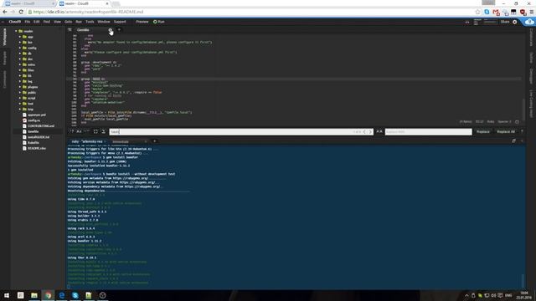
Task: Open the Window menu
Action: (104, 22)
